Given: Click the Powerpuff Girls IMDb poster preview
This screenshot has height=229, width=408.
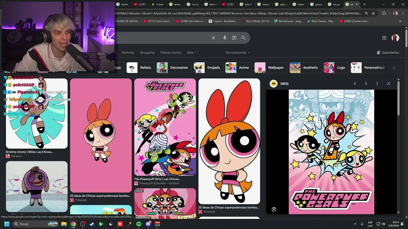Looking at the screenshot, I should 331,152.
